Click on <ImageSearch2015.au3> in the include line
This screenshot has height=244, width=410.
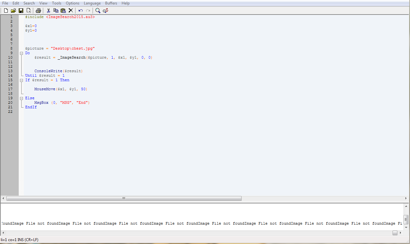coord(70,17)
